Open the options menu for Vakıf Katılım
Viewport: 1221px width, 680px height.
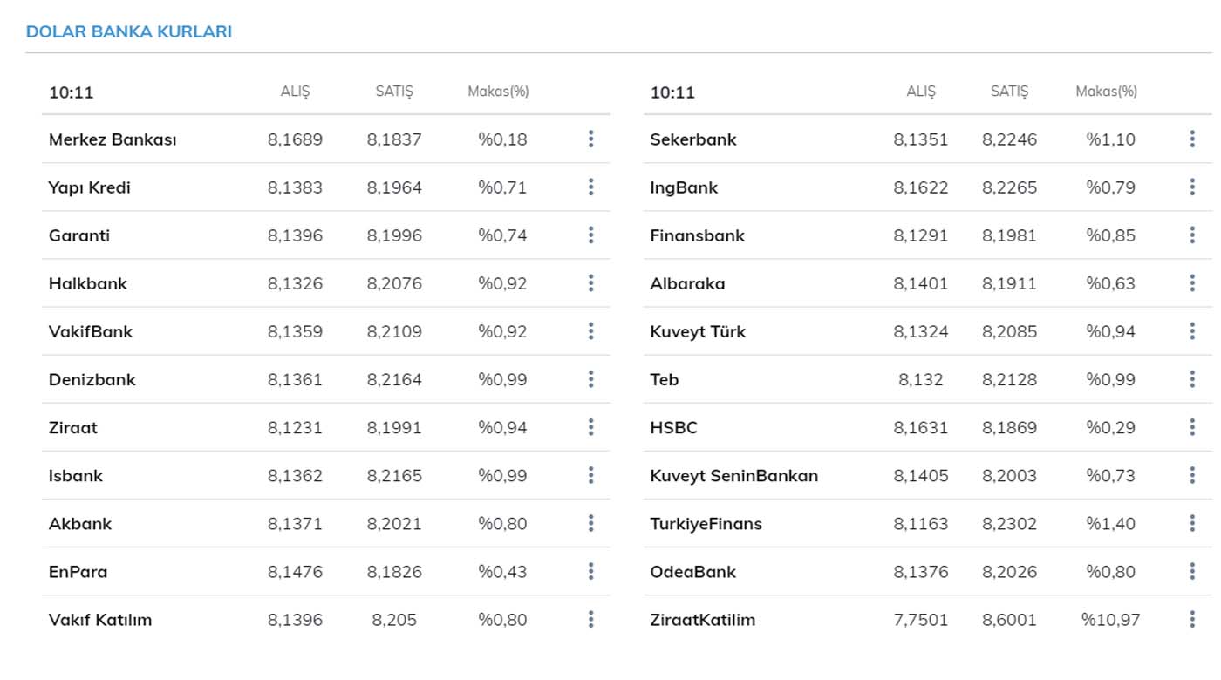pos(590,619)
